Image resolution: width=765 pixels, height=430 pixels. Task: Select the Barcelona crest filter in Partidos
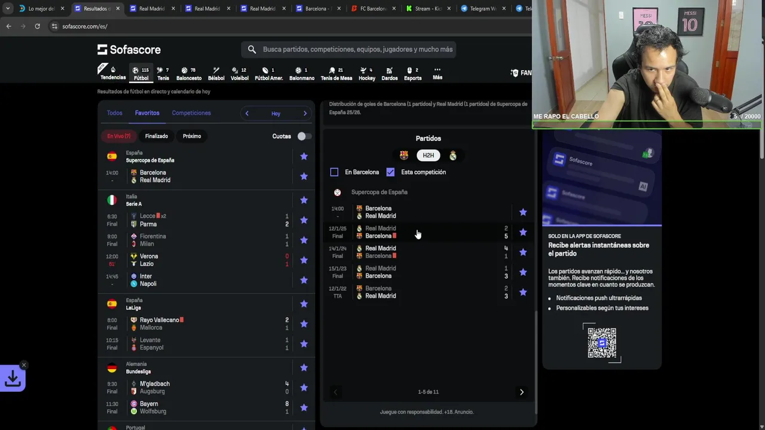[404, 155]
